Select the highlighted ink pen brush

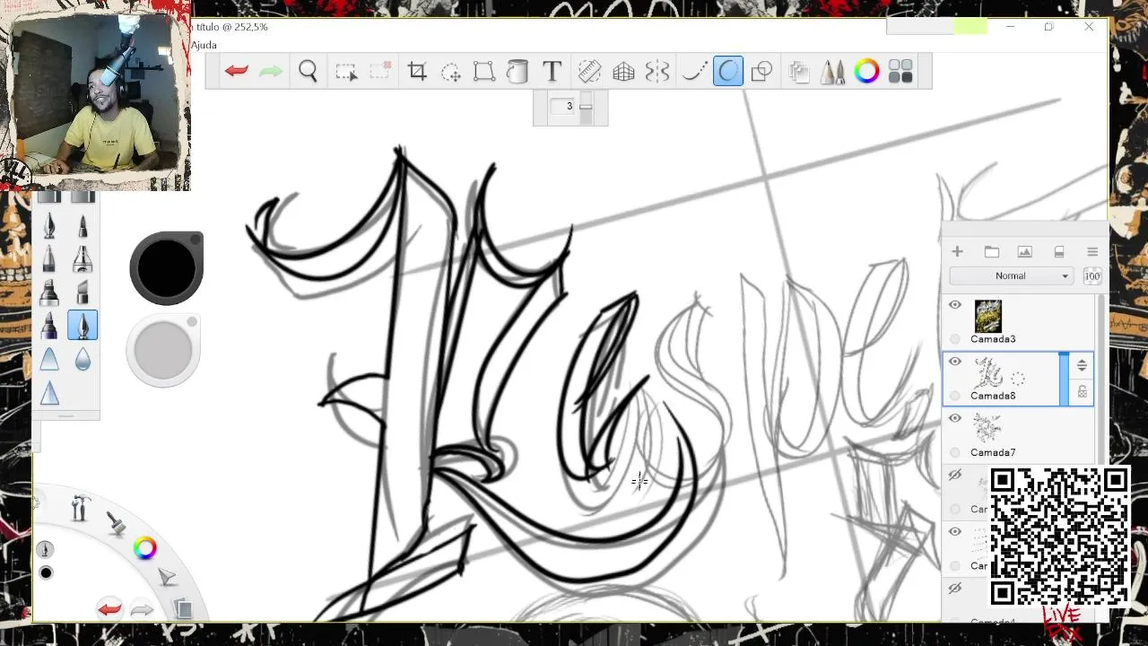click(83, 325)
